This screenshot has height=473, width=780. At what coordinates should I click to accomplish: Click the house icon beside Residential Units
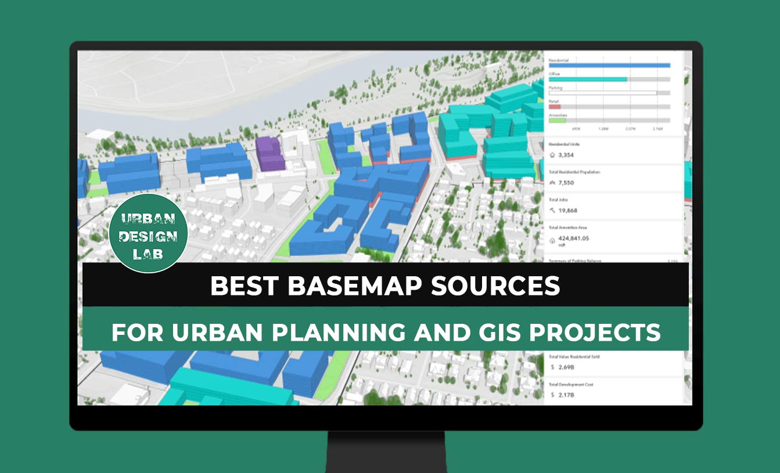coord(552,156)
